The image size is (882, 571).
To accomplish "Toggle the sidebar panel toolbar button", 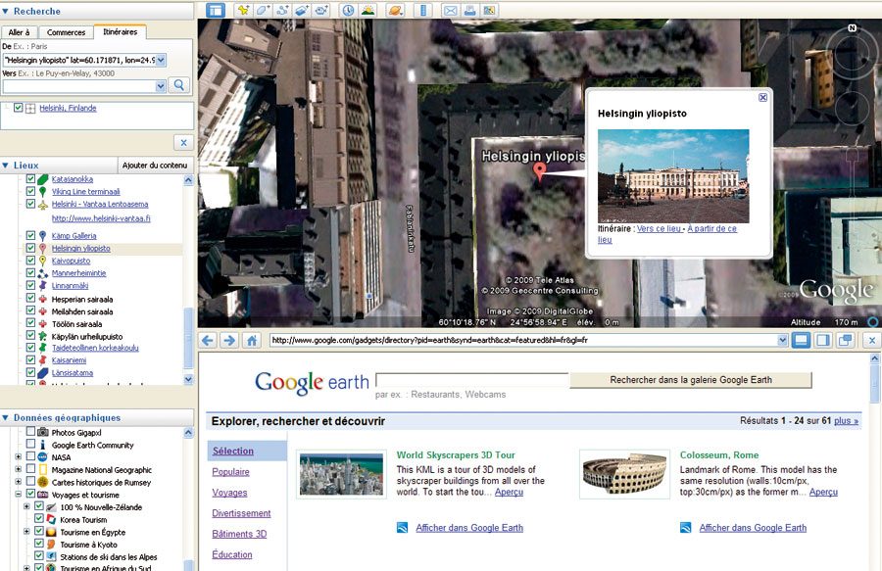I will coord(215,11).
